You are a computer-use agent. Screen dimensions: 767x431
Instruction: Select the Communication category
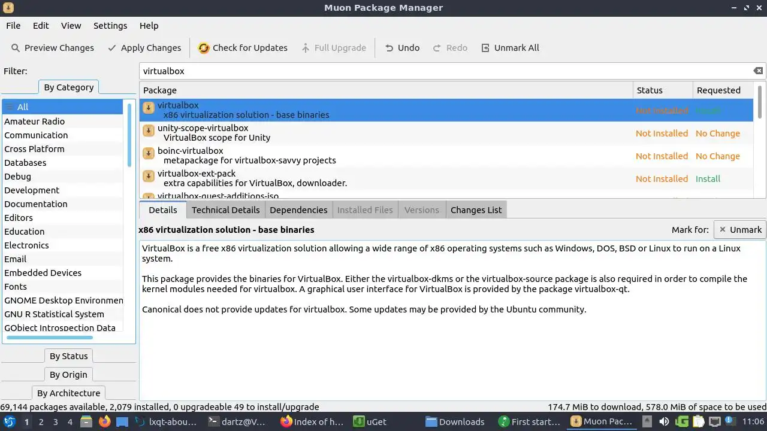tap(62, 135)
